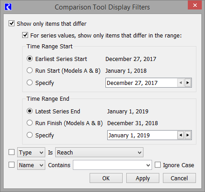Step Time Range End date forward
This screenshot has width=205, height=192.
point(188,135)
